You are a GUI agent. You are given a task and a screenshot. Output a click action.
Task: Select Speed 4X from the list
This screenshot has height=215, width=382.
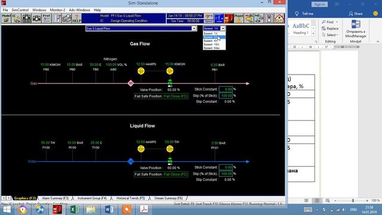click(214, 41)
